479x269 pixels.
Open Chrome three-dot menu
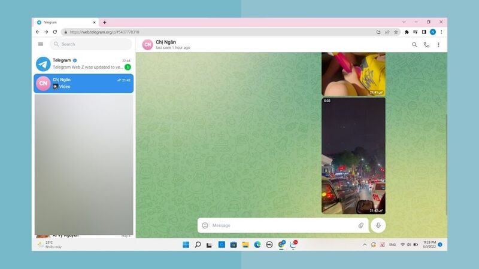(x=441, y=32)
